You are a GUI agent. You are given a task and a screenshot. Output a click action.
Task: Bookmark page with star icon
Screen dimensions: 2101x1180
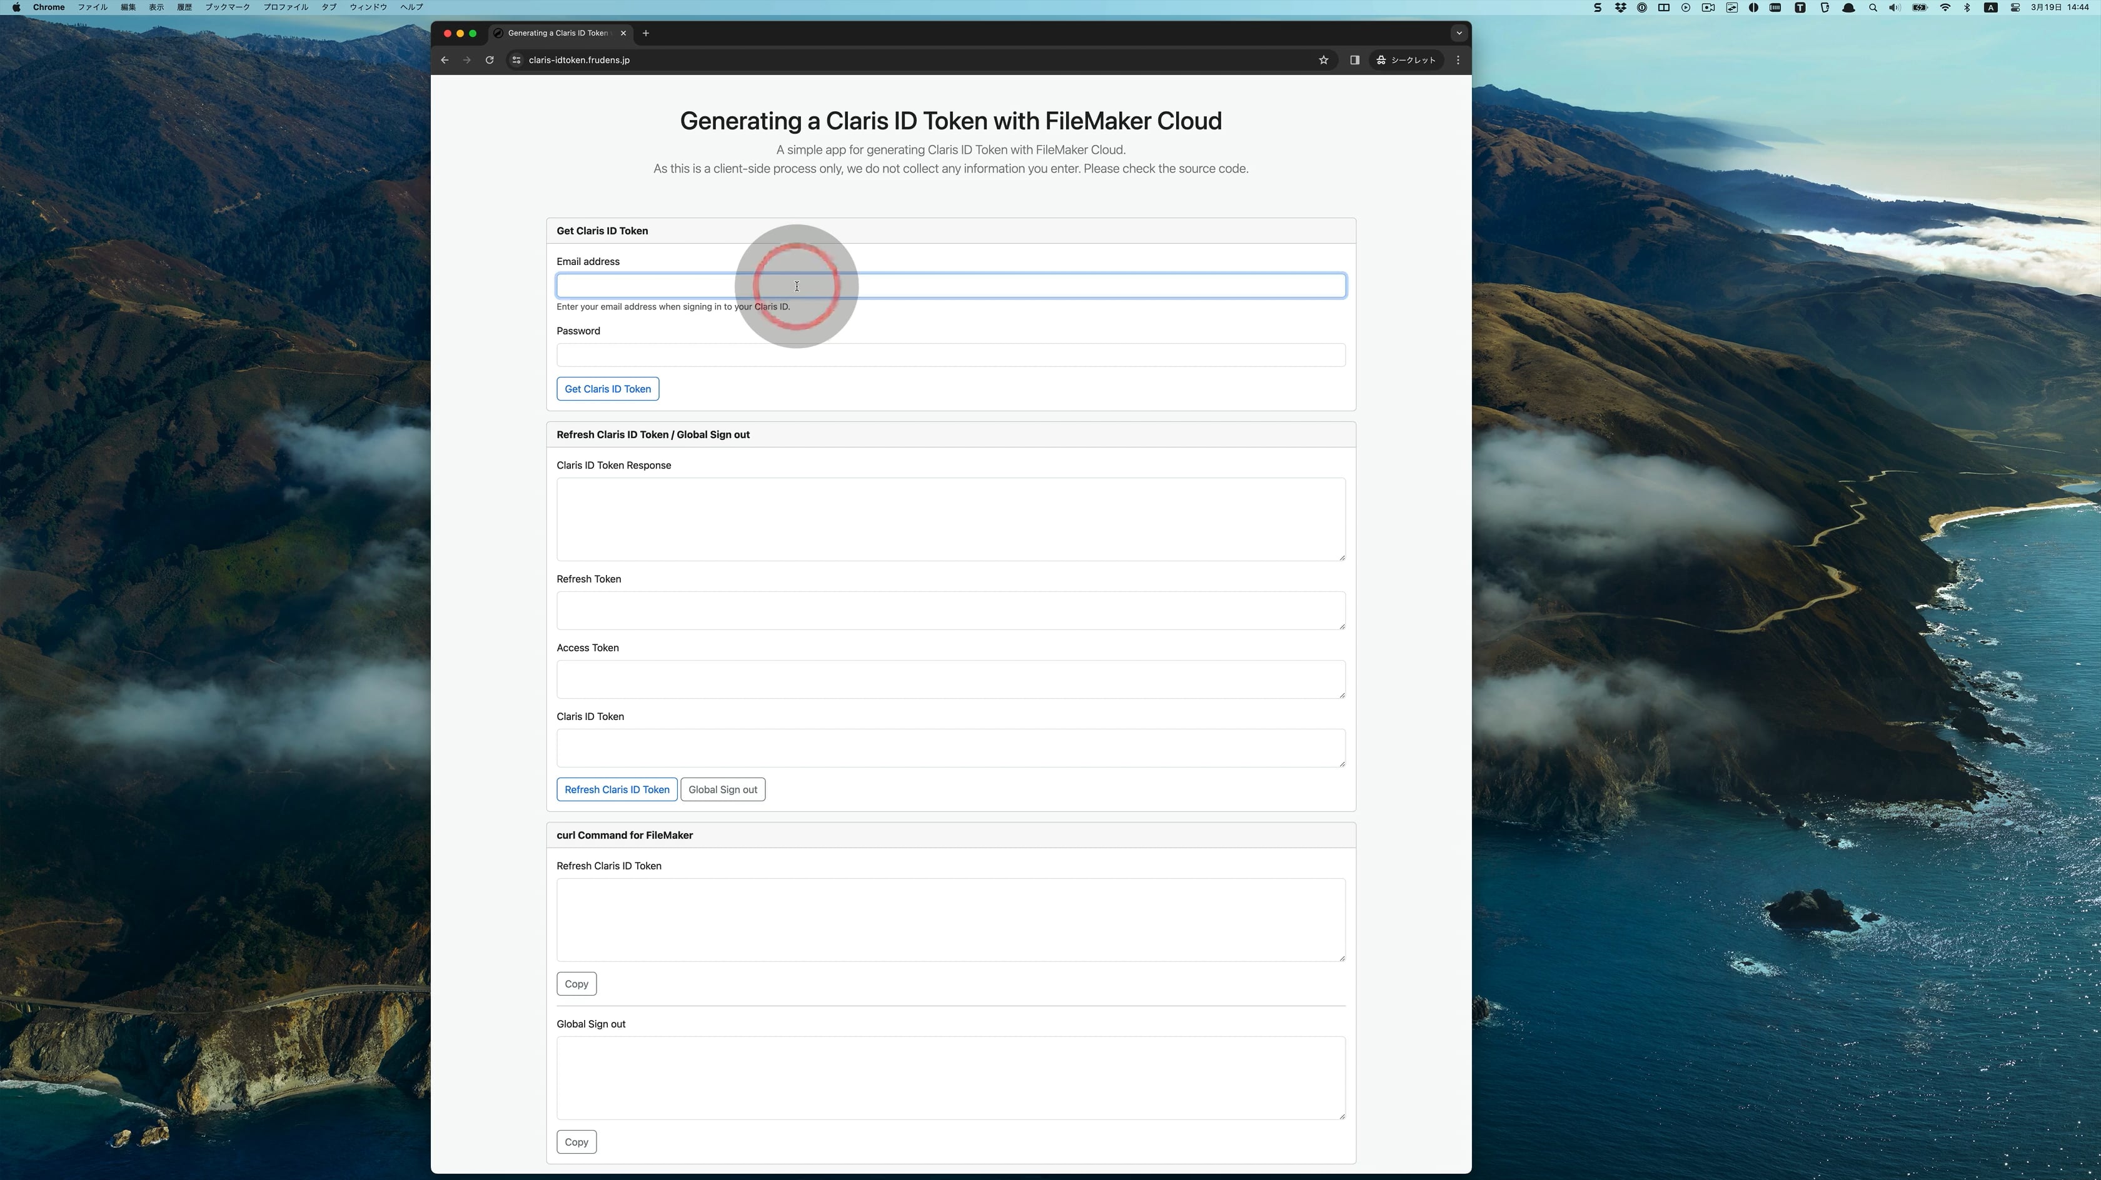[x=1323, y=59]
